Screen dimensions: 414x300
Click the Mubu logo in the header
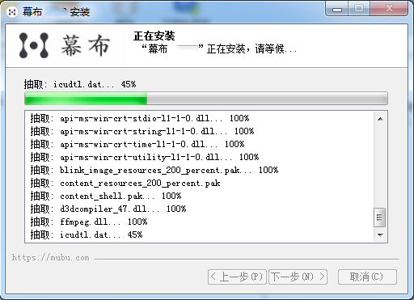coord(65,45)
